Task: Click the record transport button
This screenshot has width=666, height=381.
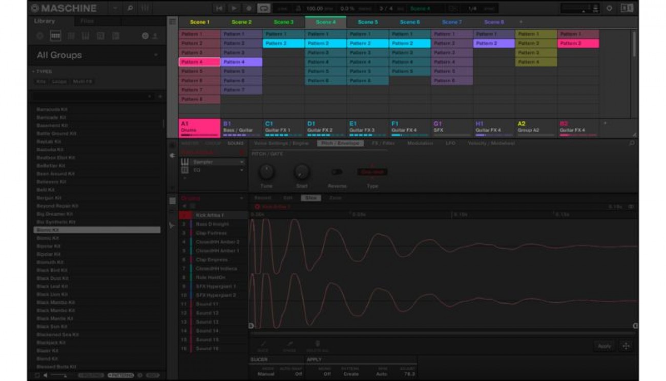Action: pos(249,8)
